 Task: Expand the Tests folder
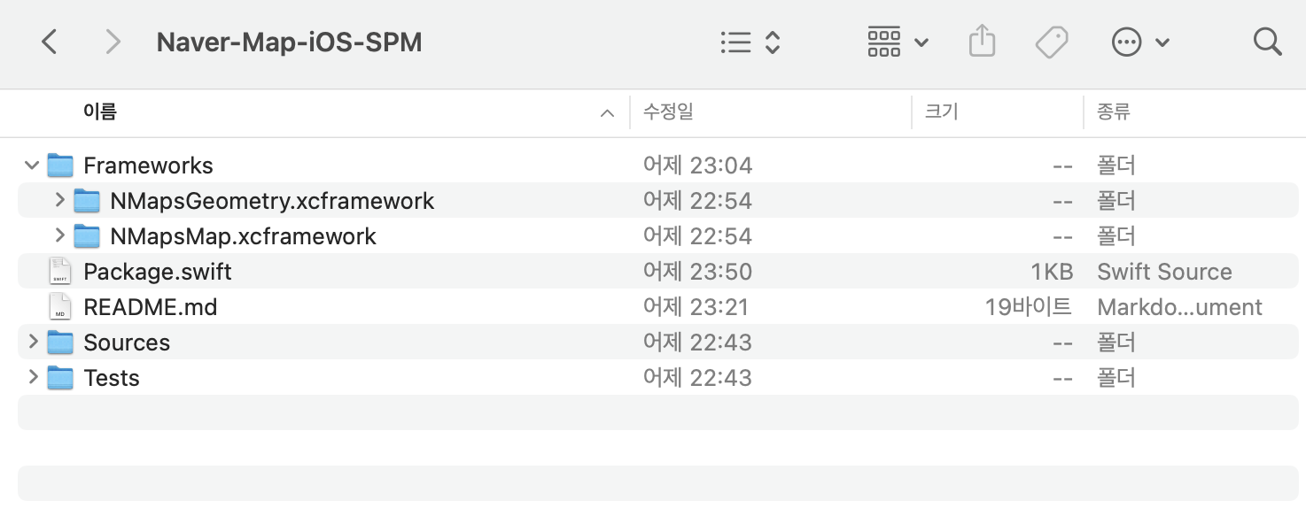pos(33,378)
